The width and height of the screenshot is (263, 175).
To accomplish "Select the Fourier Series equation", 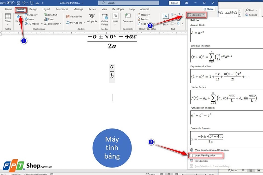I will (x=227, y=97).
